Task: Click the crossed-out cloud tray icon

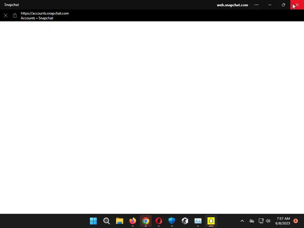Action: [x=252, y=221]
